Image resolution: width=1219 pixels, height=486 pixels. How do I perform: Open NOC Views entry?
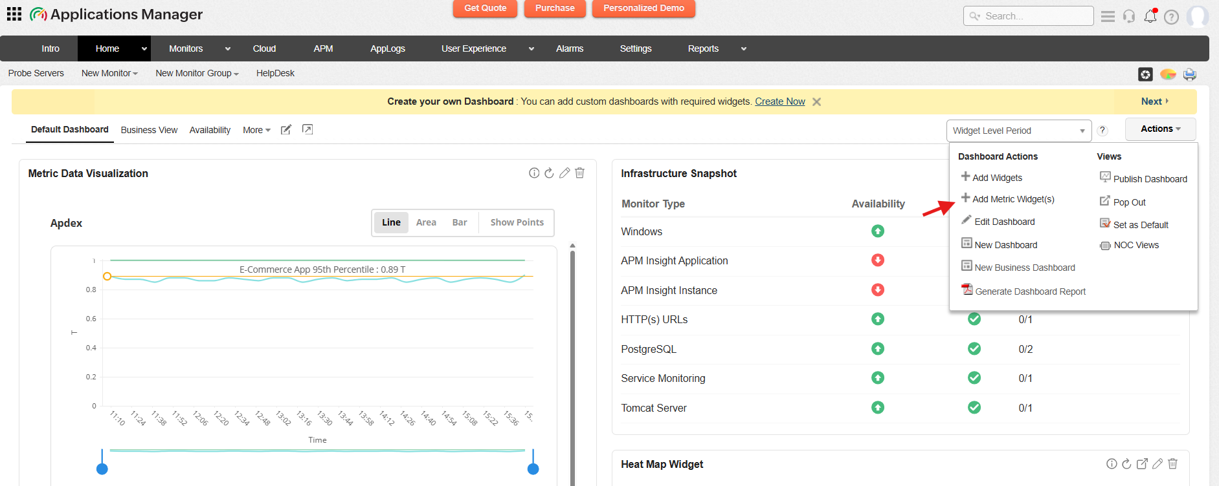click(x=1129, y=245)
